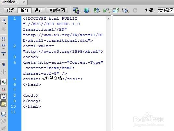Open the File Management arrows menu
The image size is (174, 131).
pyautogui.click(x=97, y=10)
